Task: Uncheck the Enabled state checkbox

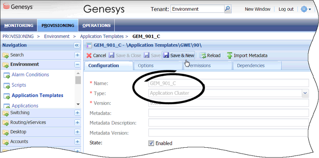Action: tap(151, 143)
